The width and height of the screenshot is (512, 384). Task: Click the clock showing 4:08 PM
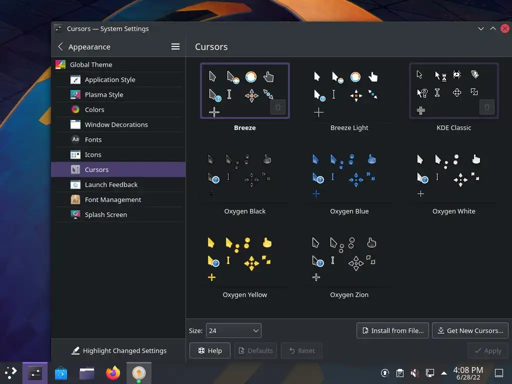(468, 373)
